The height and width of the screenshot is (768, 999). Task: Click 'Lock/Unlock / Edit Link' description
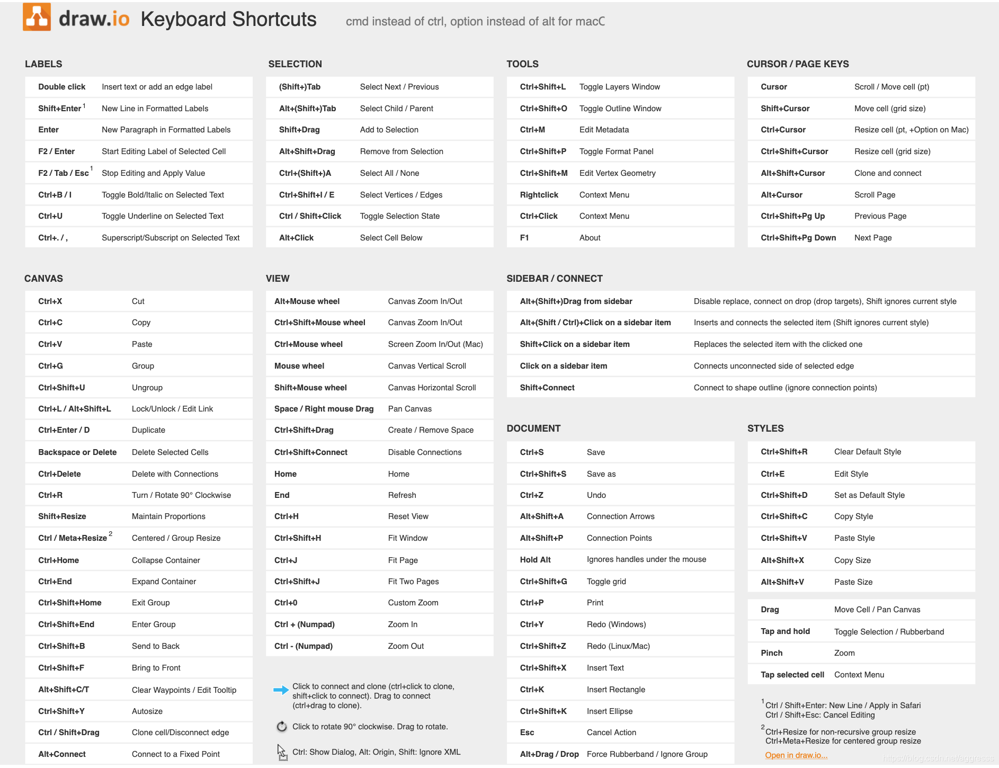(172, 409)
